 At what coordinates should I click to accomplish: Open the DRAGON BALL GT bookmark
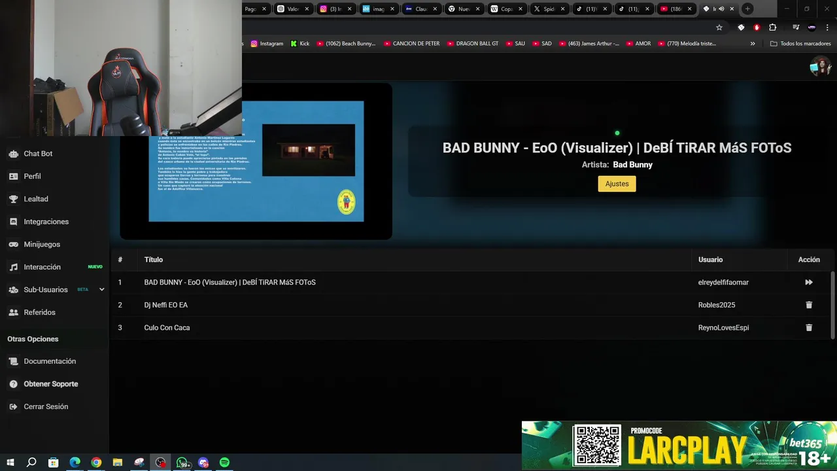(473, 44)
